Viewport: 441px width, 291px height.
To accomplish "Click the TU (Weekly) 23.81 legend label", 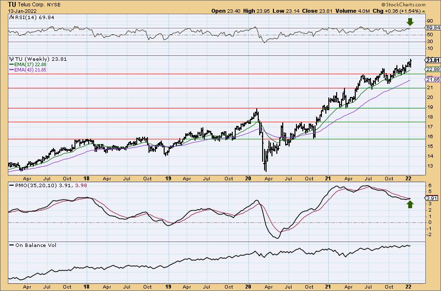I will coord(41,59).
